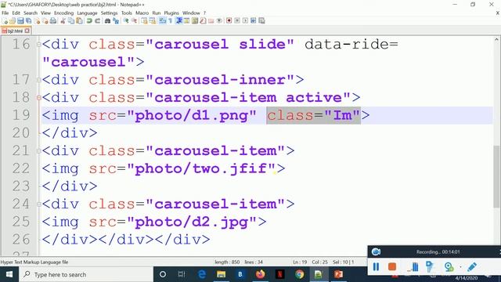Click the Print toolbar icon
501x282 pixels.
coord(53,21)
